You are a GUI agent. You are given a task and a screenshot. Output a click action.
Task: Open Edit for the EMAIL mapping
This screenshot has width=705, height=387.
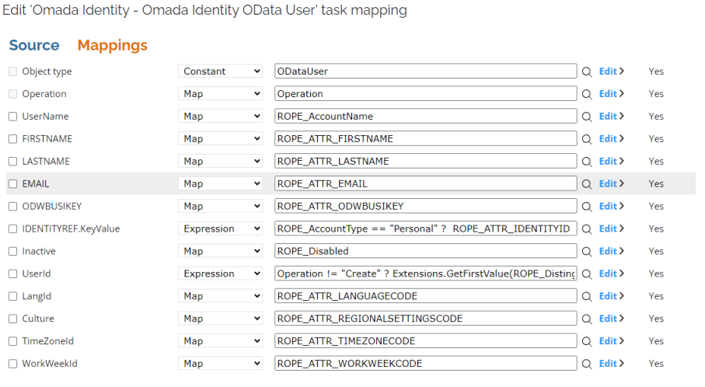(x=611, y=183)
